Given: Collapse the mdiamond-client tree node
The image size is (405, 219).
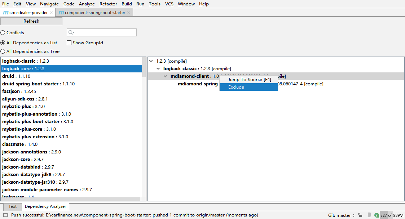Looking at the screenshot, I should [x=166, y=76].
